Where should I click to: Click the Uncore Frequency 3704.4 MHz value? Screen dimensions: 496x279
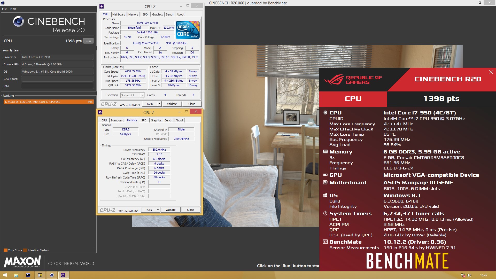(181, 139)
